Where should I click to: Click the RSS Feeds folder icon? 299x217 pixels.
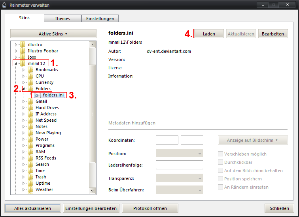coord(31,158)
